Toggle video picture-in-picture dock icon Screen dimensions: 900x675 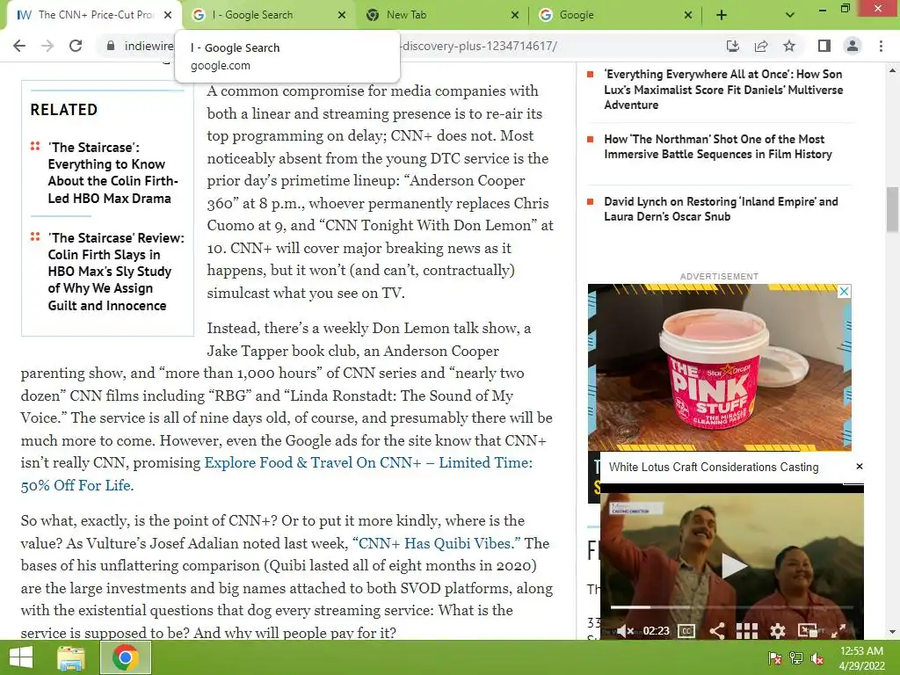pyautogui.click(x=808, y=630)
